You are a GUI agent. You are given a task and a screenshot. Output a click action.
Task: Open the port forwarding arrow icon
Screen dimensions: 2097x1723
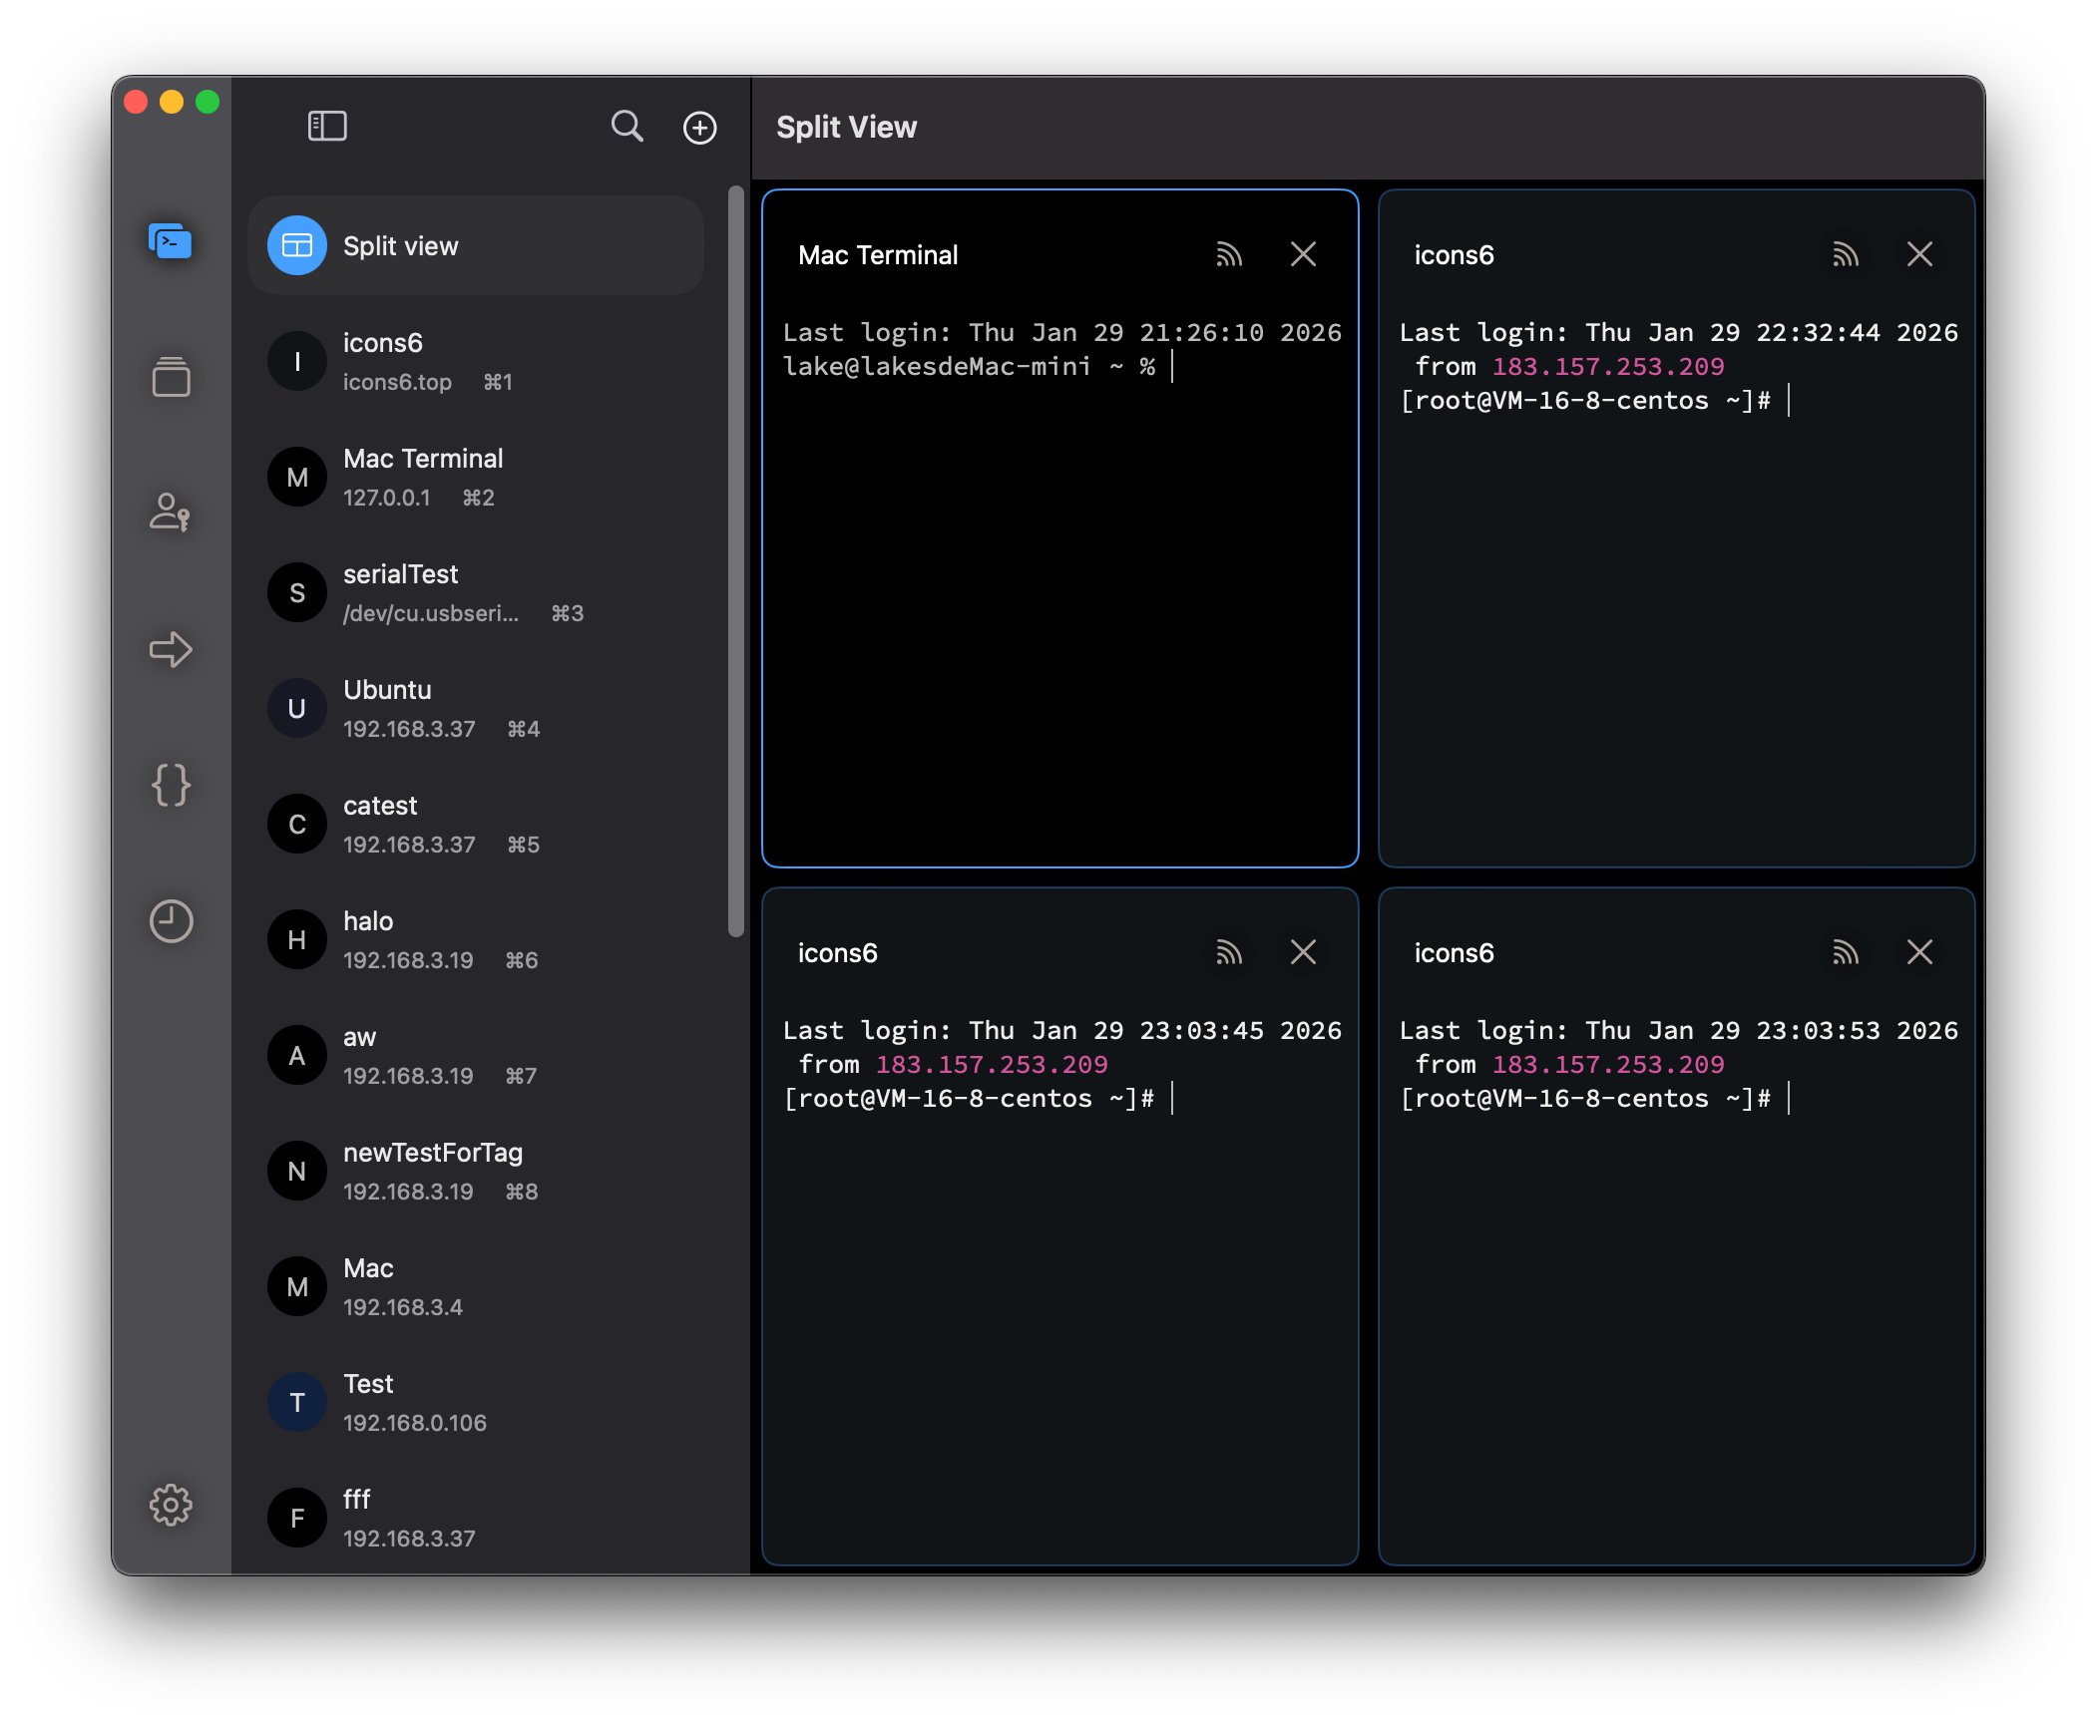tap(171, 649)
